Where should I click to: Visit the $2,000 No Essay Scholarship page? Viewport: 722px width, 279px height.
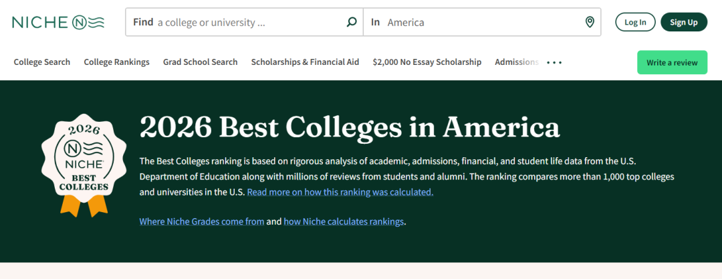pyautogui.click(x=427, y=62)
